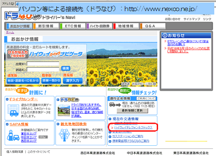The width and height of the screenshot is (216, 156).
Task: Click the ひらがな入力 badge
Action: pos(18,54)
